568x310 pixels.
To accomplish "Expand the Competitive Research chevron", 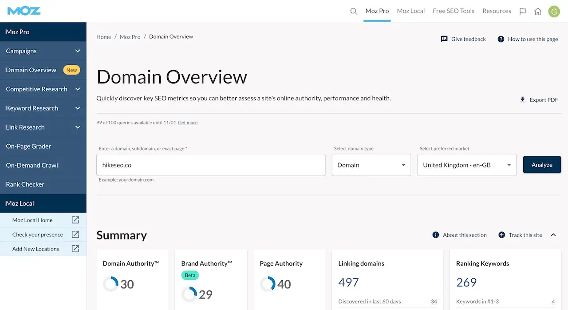I will (x=78, y=89).
